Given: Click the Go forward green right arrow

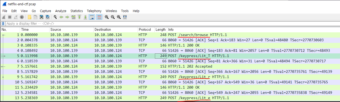Looking at the screenshot, I should pyautogui.click(x=67, y=17).
